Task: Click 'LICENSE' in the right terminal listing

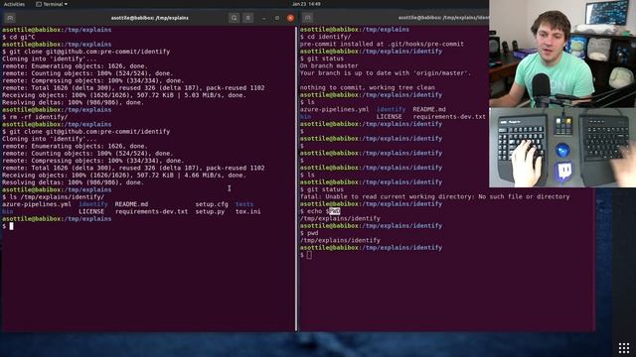Action: tap(389, 117)
